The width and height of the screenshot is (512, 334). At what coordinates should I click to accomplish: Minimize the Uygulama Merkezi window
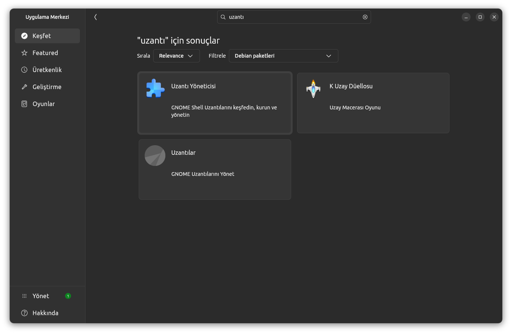click(466, 17)
